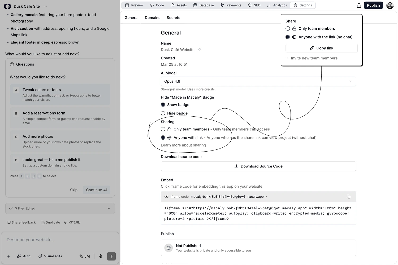This screenshot has width=398, height=265.
Task: Activate the microphone icon in the chat input
Action: [x=101, y=256]
